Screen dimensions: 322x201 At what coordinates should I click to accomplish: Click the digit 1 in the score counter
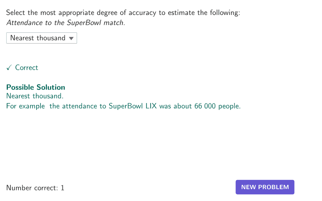coord(62,188)
